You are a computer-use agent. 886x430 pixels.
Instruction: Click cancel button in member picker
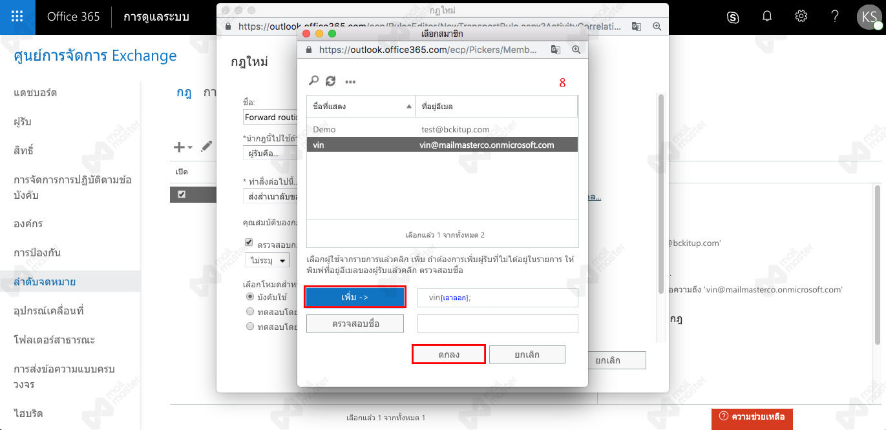point(527,354)
